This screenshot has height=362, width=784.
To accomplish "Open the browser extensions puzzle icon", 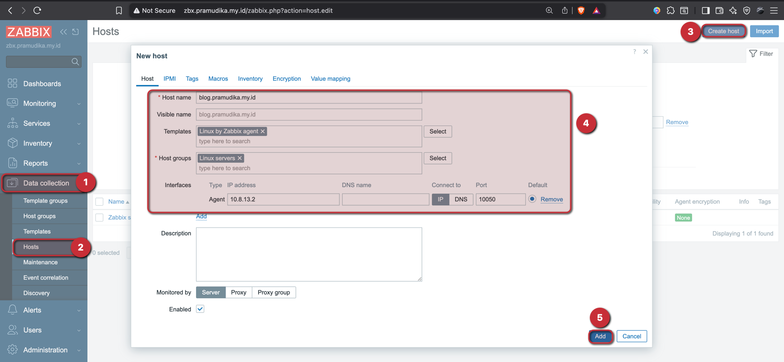I will (x=671, y=10).
